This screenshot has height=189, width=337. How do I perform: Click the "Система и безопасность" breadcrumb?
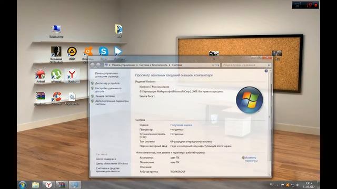point(153,65)
